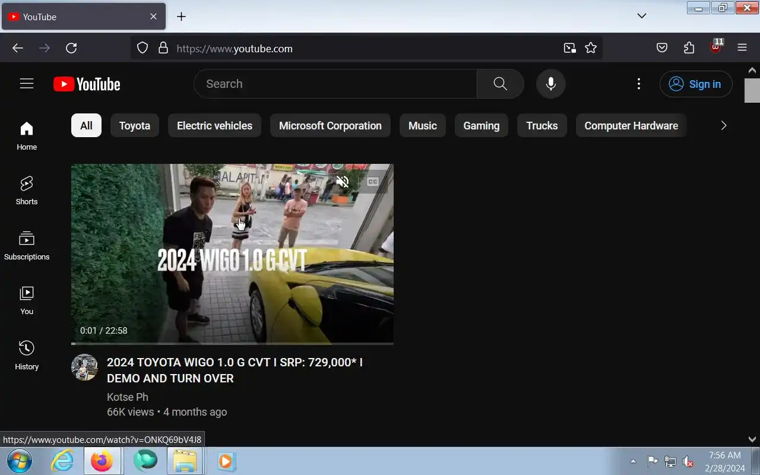Open a new browser tab
Screen dimensions: 760x475
(x=182, y=17)
